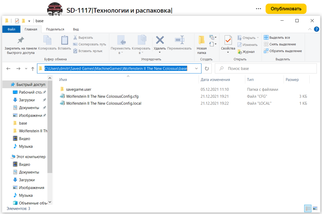The height and width of the screenshot is (214, 322).
Task: Switch to the Главная tab
Action: pos(31,29)
